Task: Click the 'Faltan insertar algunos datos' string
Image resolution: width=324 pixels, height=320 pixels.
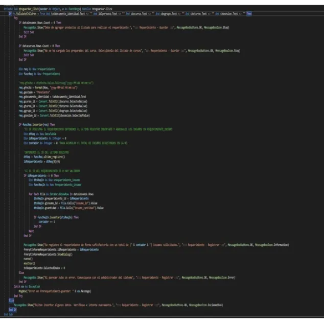Action: pyautogui.click(x=74, y=305)
